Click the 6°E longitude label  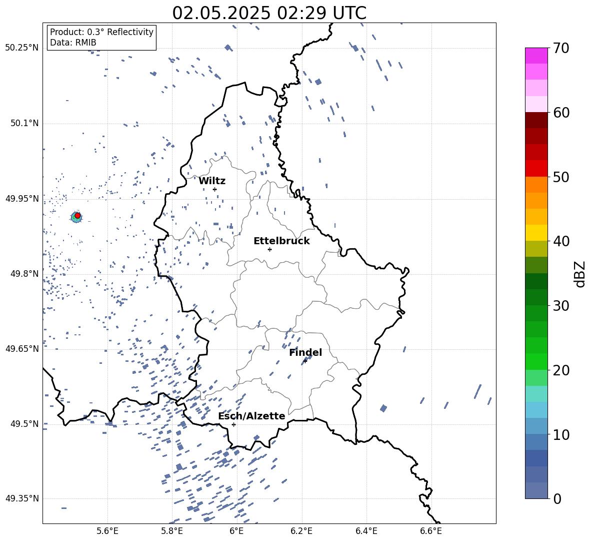tap(236, 531)
